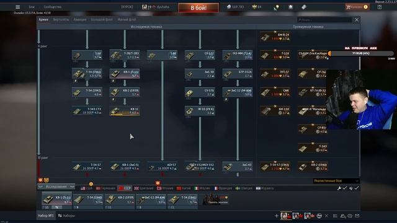Select premium Т-34-57 (1943) tank

click(275, 167)
